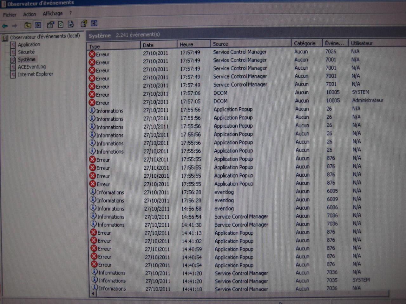Click the info icon of the eventlog 6009 row

93,200
